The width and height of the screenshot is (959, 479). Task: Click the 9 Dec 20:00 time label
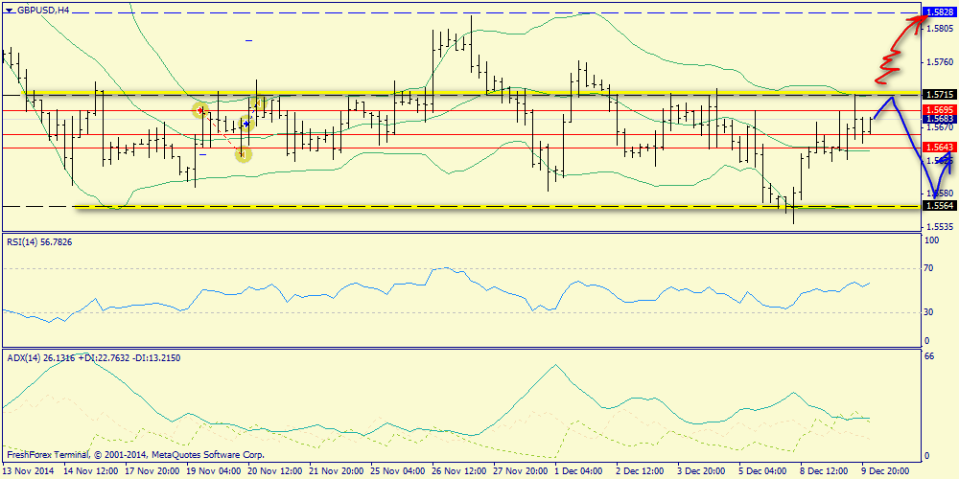887,471
